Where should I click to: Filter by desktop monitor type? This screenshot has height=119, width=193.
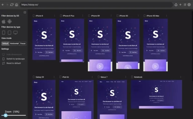(15, 33)
